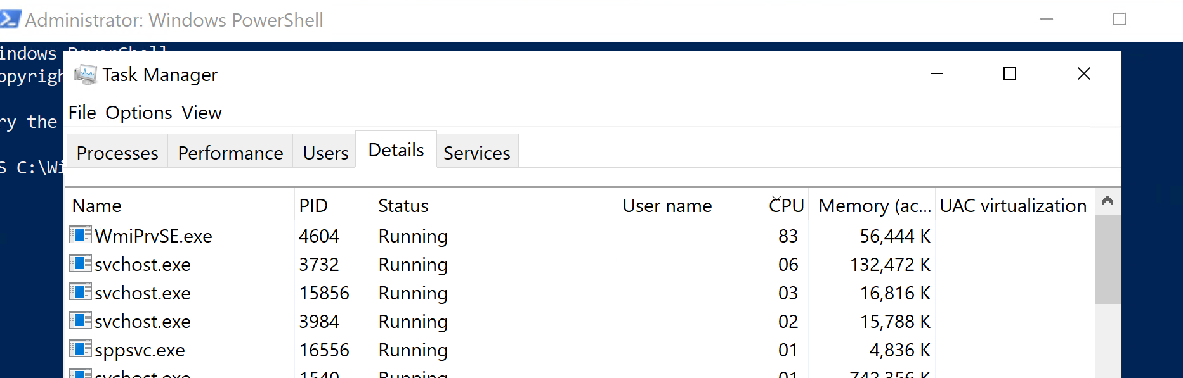This screenshot has width=1183, height=378.
Task: Select the sppsvc.exe row name
Action: tap(140, 350)
